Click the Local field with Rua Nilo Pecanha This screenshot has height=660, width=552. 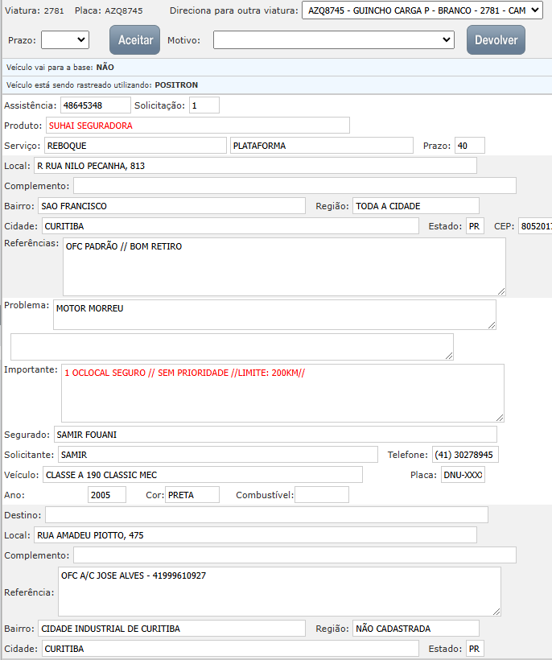[x=255, y=166]
